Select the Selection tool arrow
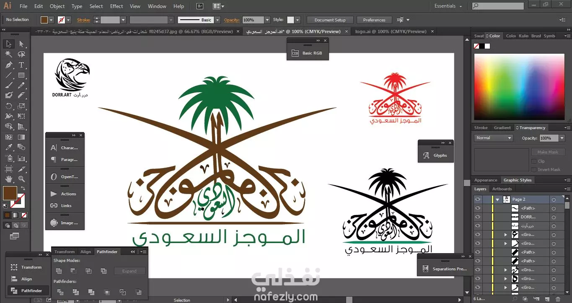The height and width of the screenshot is (303, 572). [x=9, y=44]
